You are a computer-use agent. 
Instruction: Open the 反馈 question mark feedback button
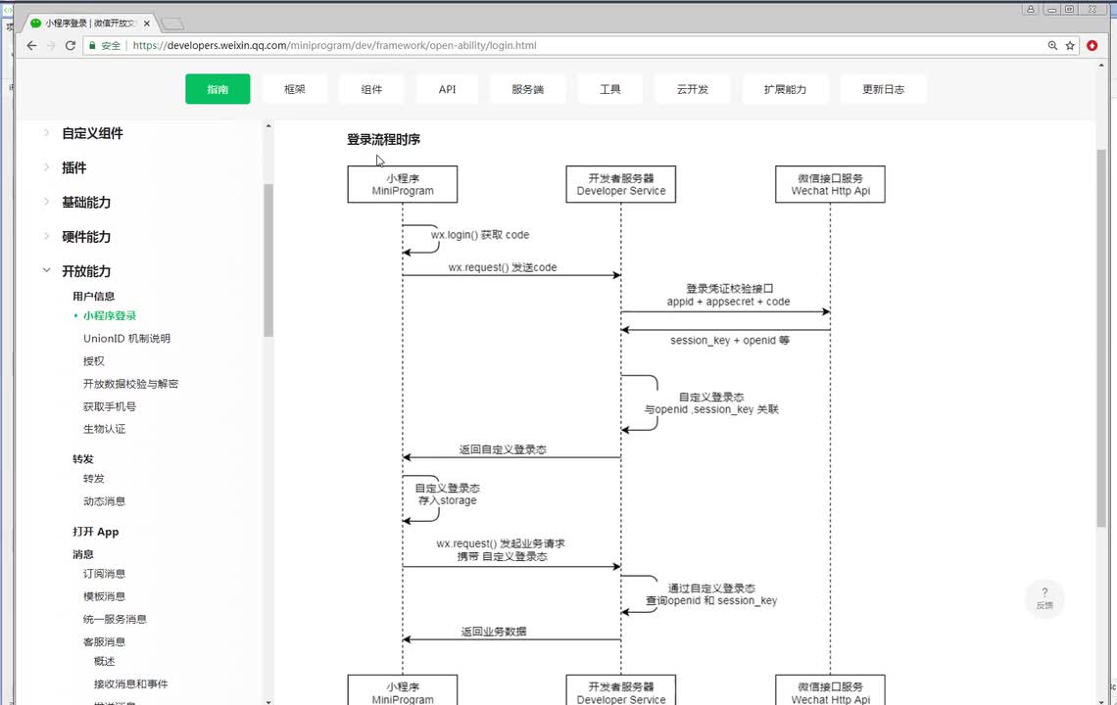[x=1044, y=598]
